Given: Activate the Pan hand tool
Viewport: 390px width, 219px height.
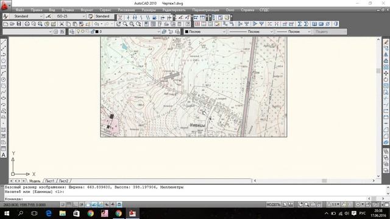Looking at the screenshot, I should click(x=118, y=24).
